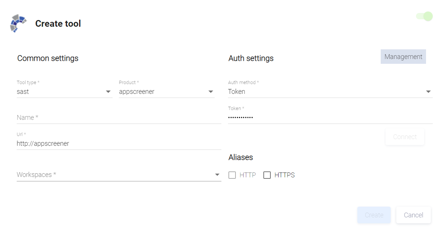Click the Create tool heading
This screenshot has height=230, width=442.
[x=58, y=24]
